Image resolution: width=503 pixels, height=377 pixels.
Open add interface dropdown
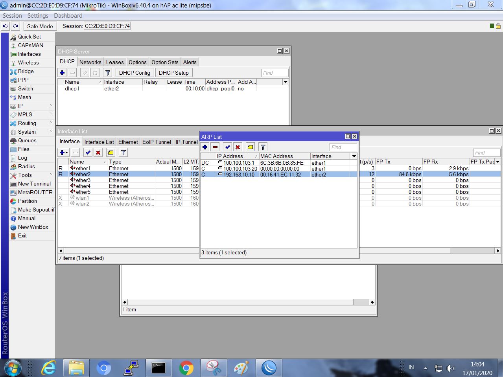pos(63,153)
